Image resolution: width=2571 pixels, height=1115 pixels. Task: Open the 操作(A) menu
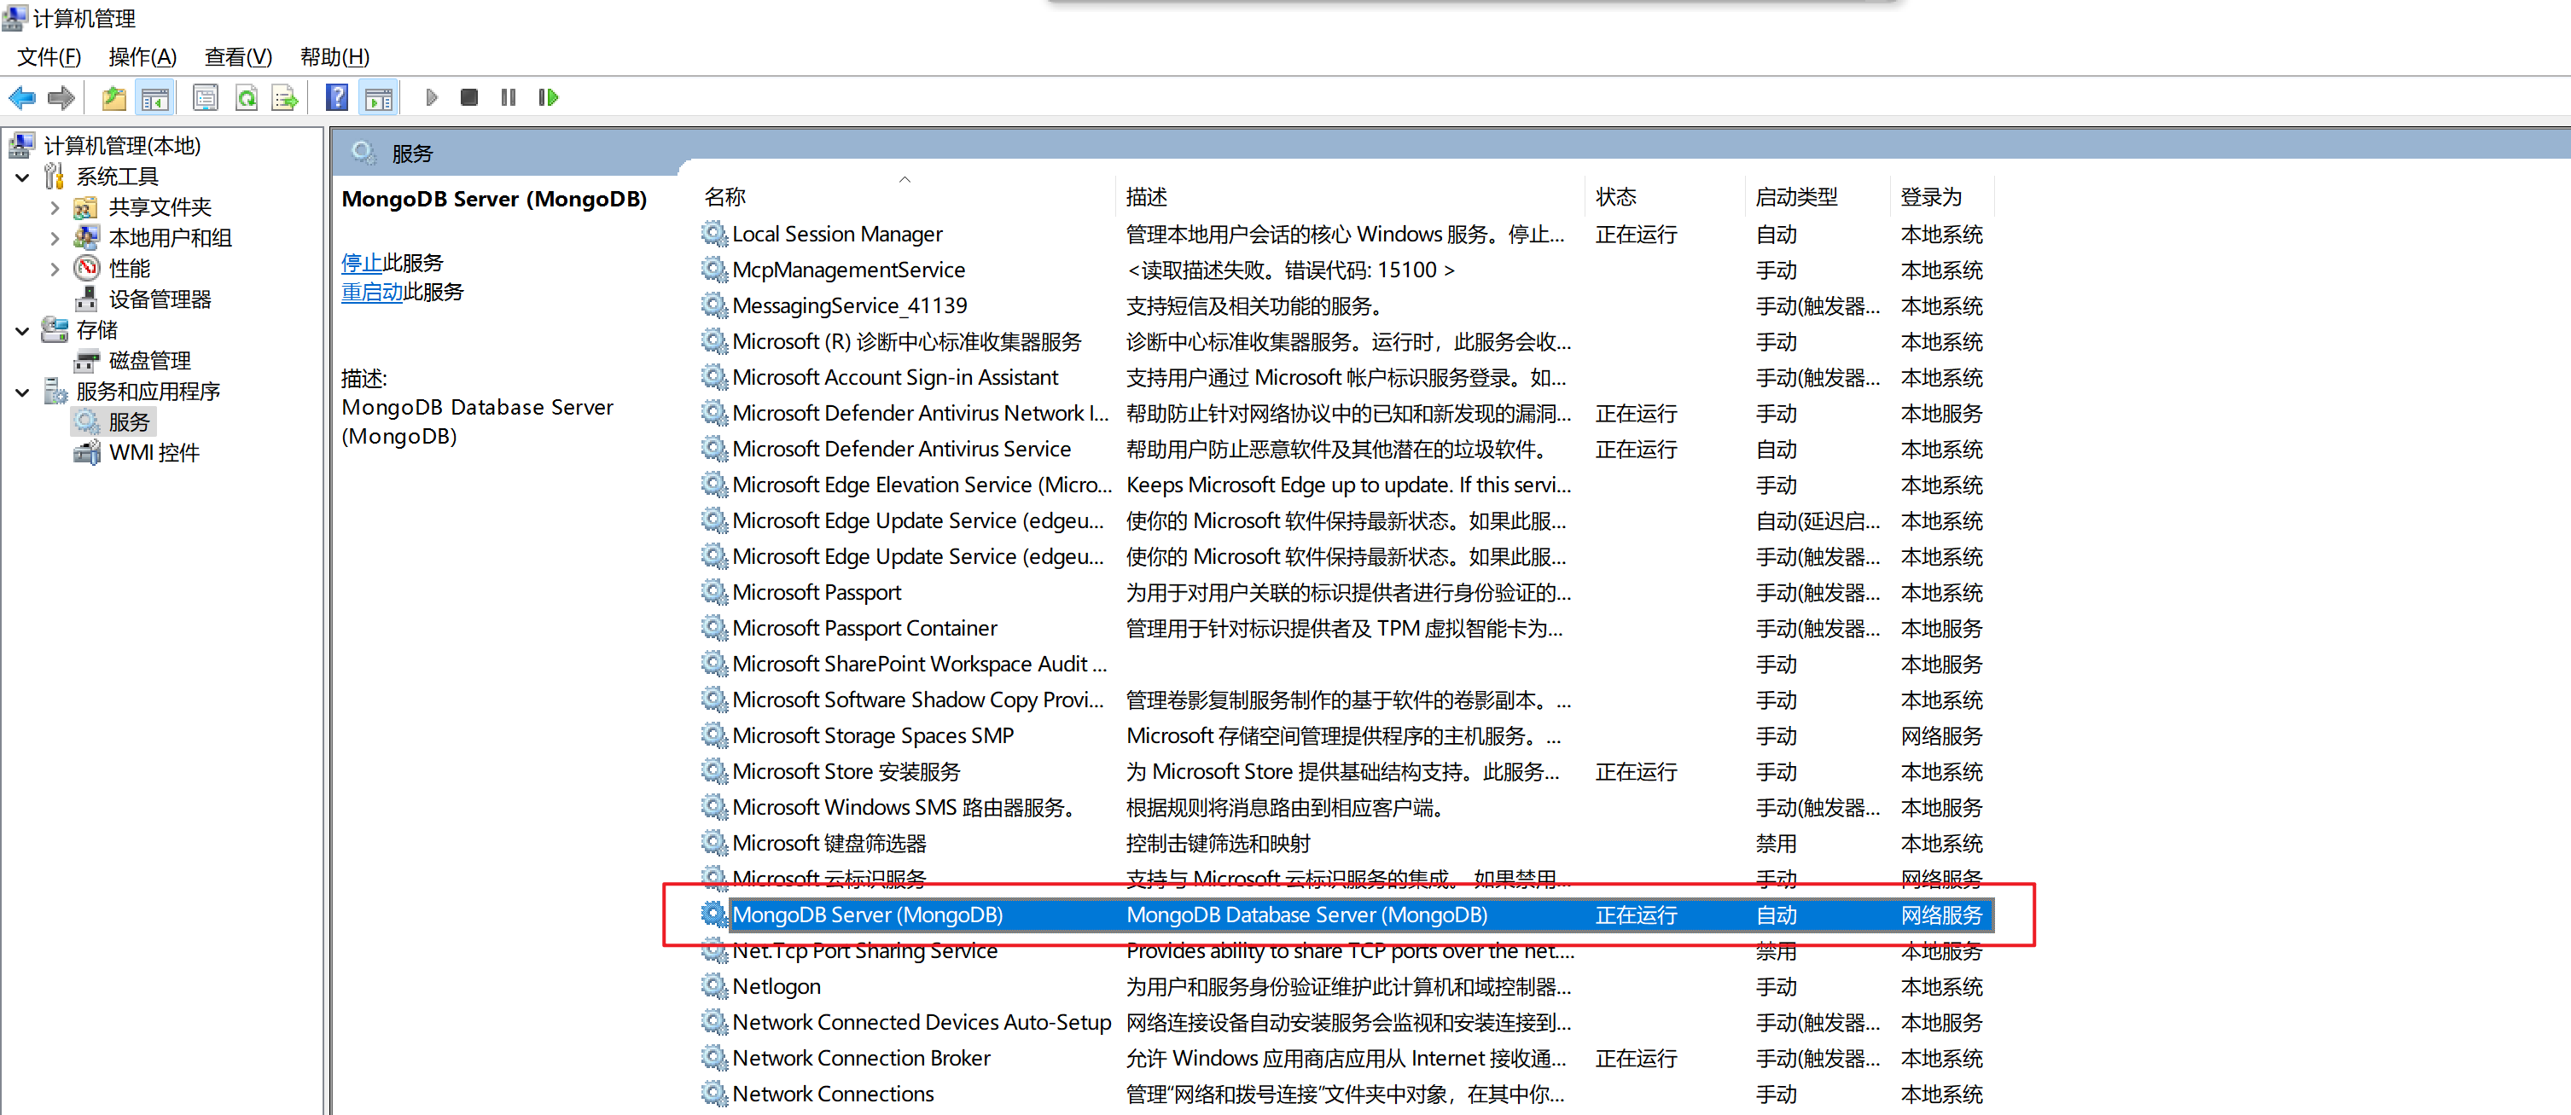tap(143, 57)
